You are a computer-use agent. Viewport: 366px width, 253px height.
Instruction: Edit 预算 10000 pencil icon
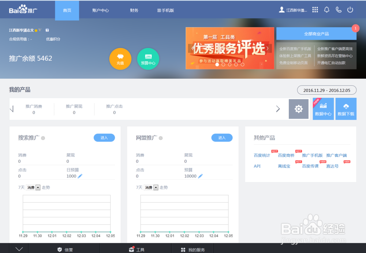pyautogui.click(x=200, y=176)
